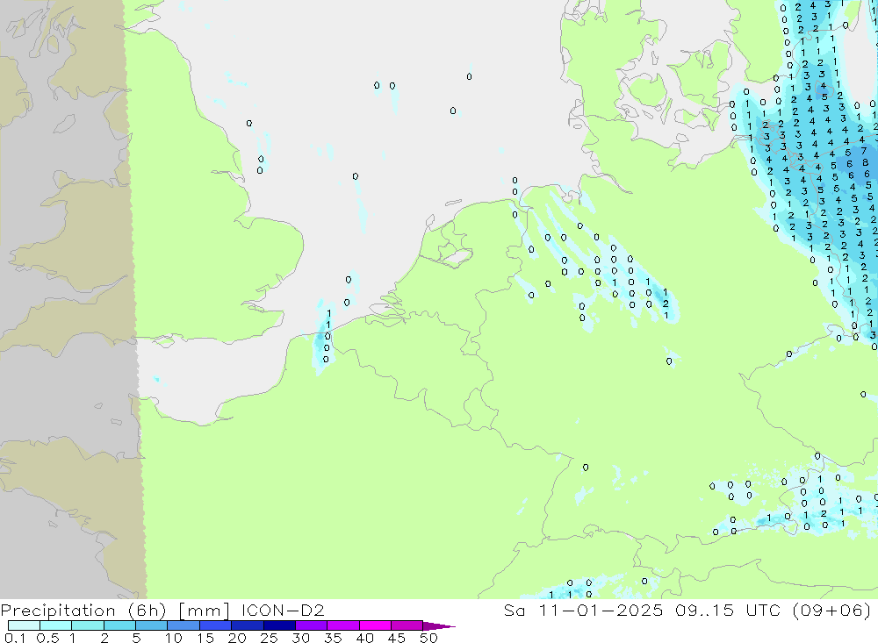Click legend value '30'
The height and width of the screenshot is (643, 878).
300,638
